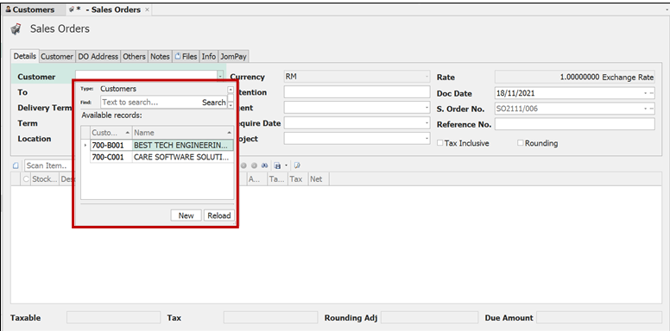Click the 18/11/2021 Doc Date value

coord(515,93)
